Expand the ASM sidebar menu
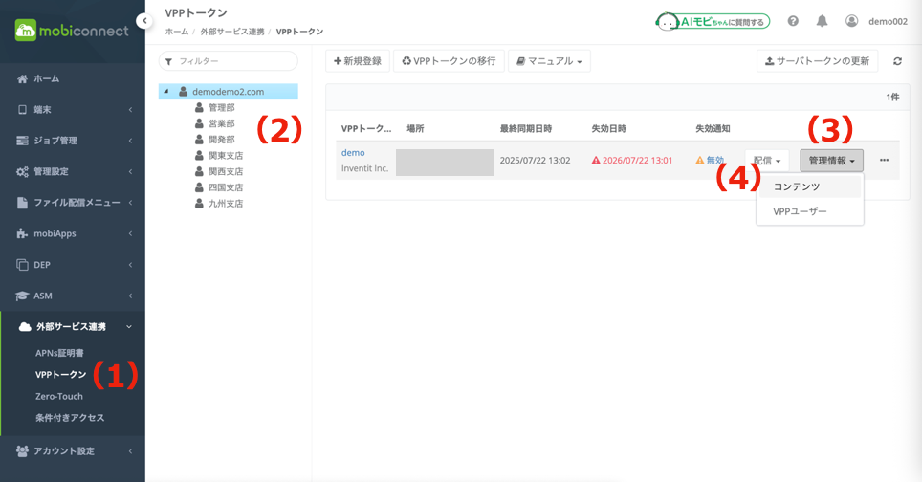This screenshot has width=922, height=482. pos(73,296)
